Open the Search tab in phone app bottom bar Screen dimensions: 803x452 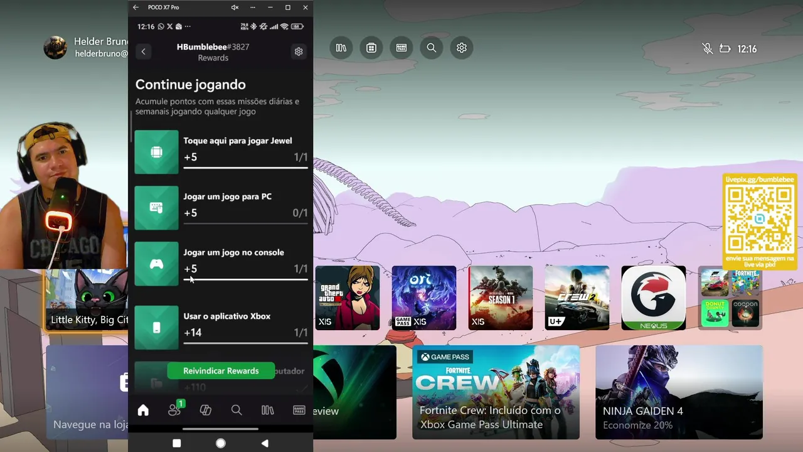coord(237,410)
